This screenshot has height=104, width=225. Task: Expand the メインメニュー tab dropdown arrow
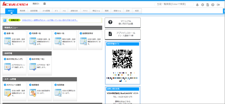click(12, 13)
